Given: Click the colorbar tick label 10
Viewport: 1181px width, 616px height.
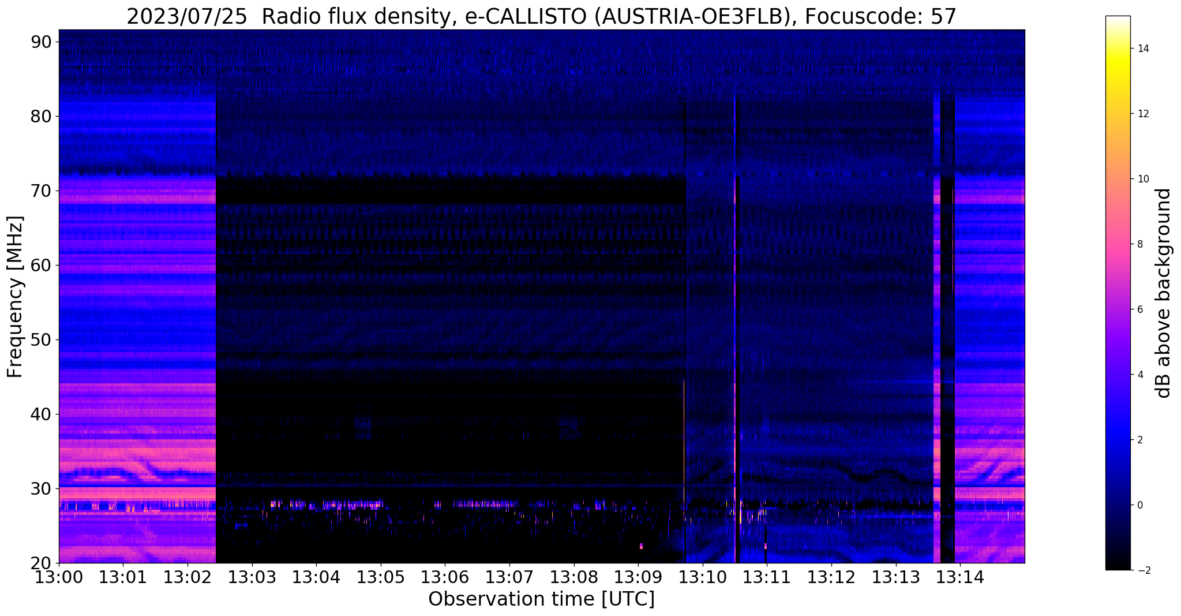Looking at the screenshot, I should 1142,179.
